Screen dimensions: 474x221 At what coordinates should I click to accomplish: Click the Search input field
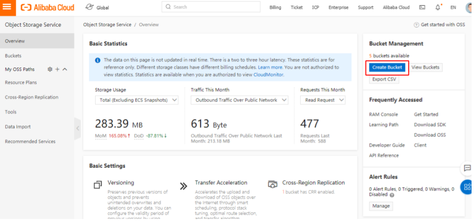tap(211, 7)
